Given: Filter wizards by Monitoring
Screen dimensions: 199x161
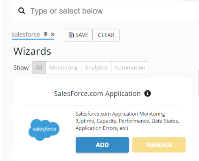Looking at the screenshot, I should (x=63, y=67).
